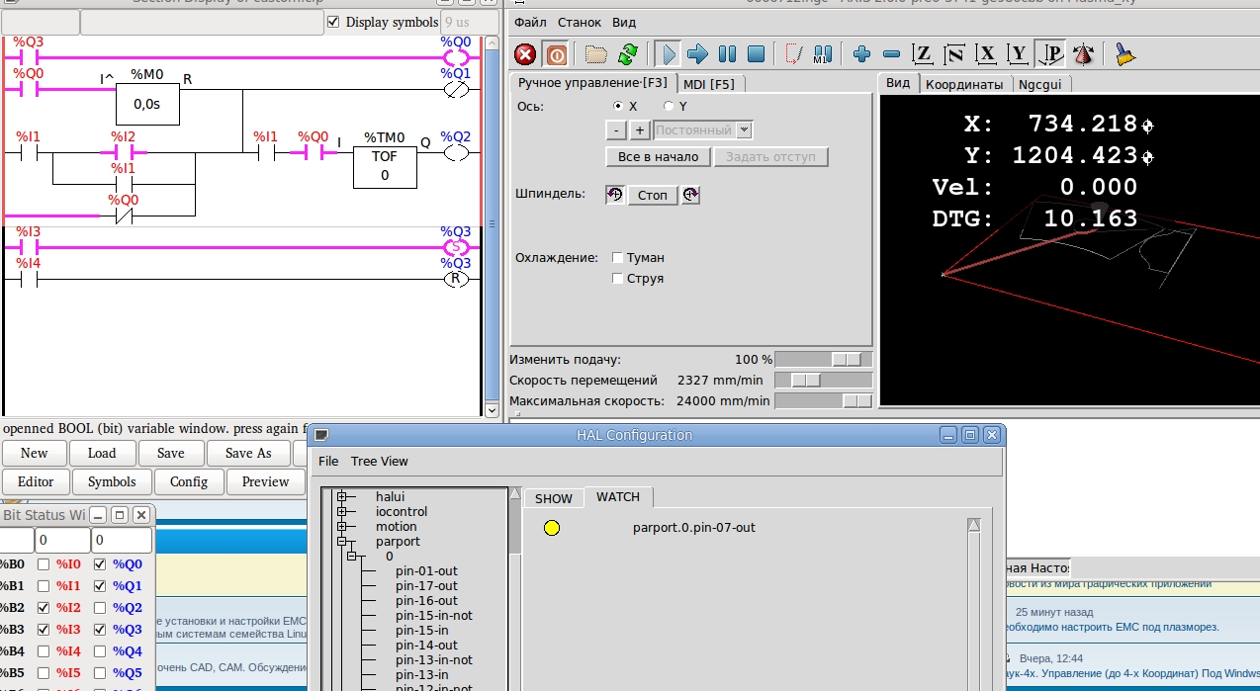Switch to perspective P view
1260x691 pixels.
(x=1049, y=54)
